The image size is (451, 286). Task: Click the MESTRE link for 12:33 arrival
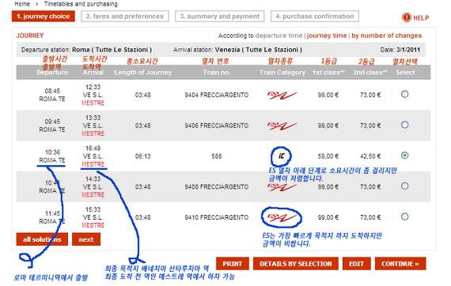pos(93,103)
